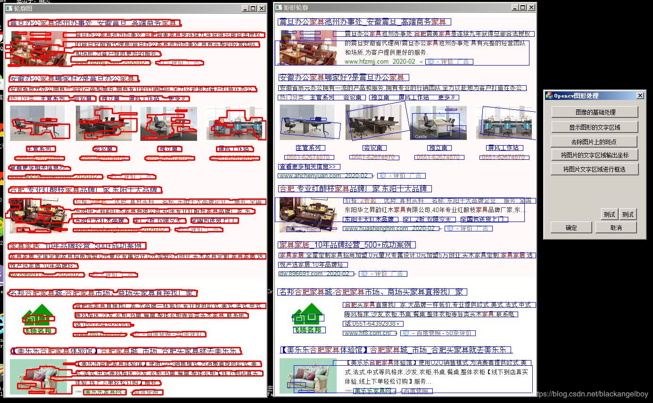Close the Opencv图形处理 dialog
The width and height of the screenshot is (653, 403).
(x=640, y=96)
